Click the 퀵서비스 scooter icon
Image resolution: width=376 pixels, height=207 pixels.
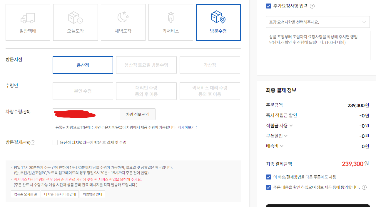171,17
